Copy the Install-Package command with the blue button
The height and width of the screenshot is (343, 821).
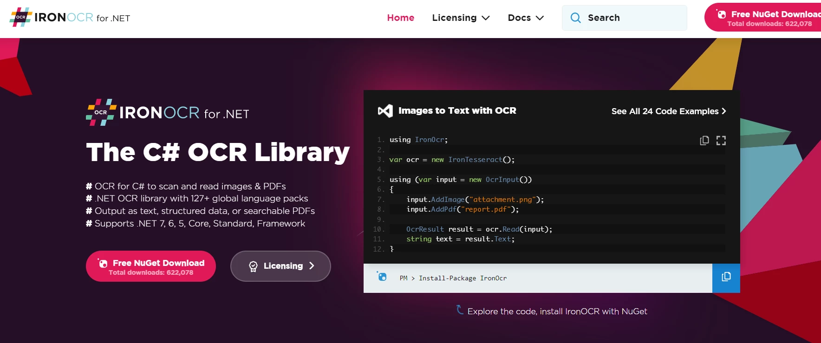pyautogui.click(x=726, y=278)
